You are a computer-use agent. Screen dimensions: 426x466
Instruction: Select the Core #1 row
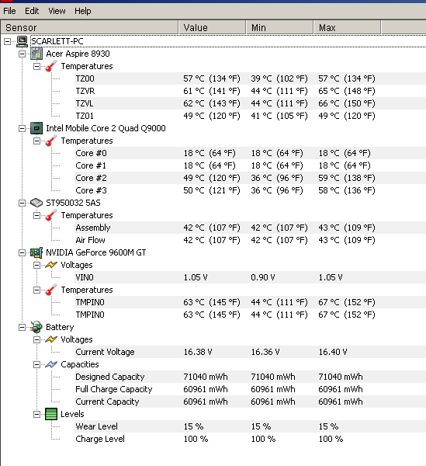tap(250, 165)
